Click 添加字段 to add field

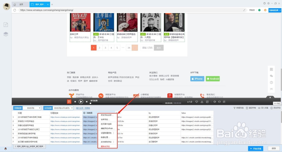275,108
